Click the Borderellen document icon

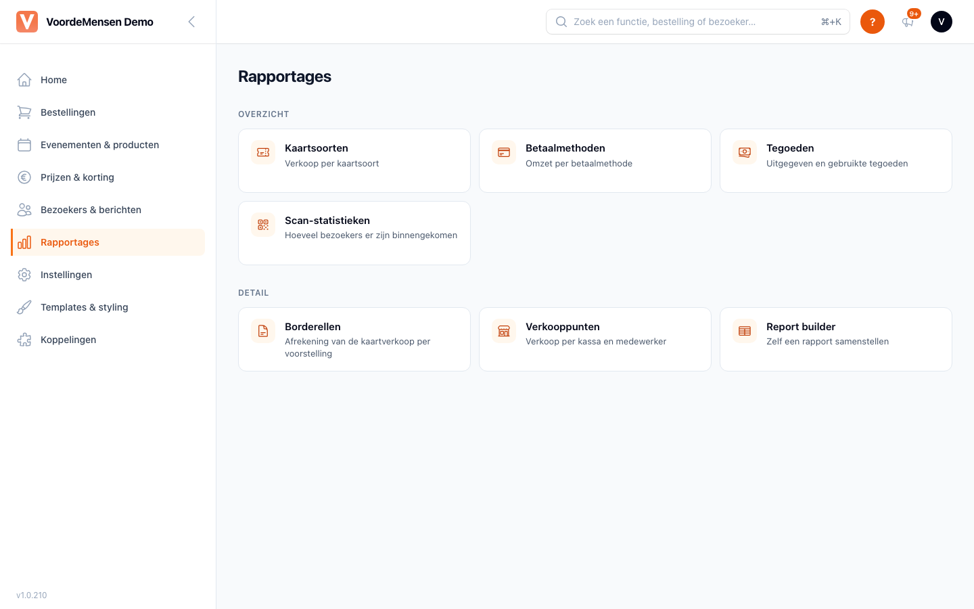coord(263,331)
